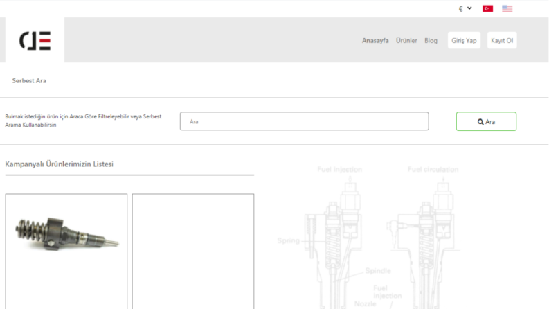Open the injector product thumbnail
This screenshot has width=549, height=309.
67,233
